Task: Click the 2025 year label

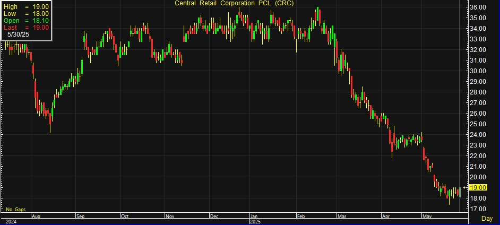Action: point(256,221)
